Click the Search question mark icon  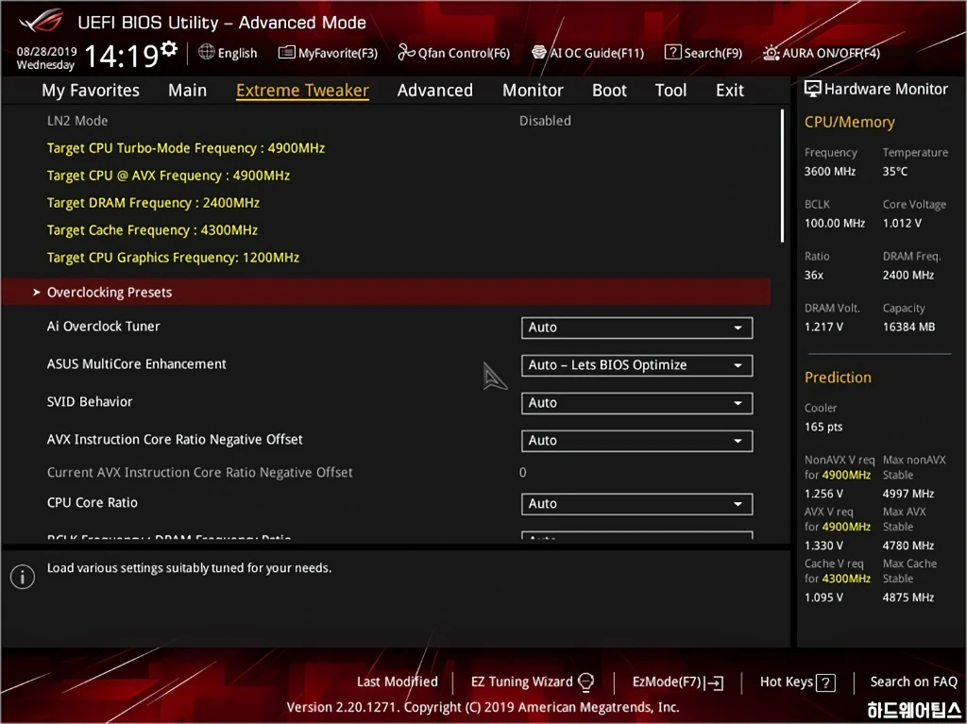[x=672, y=53]
